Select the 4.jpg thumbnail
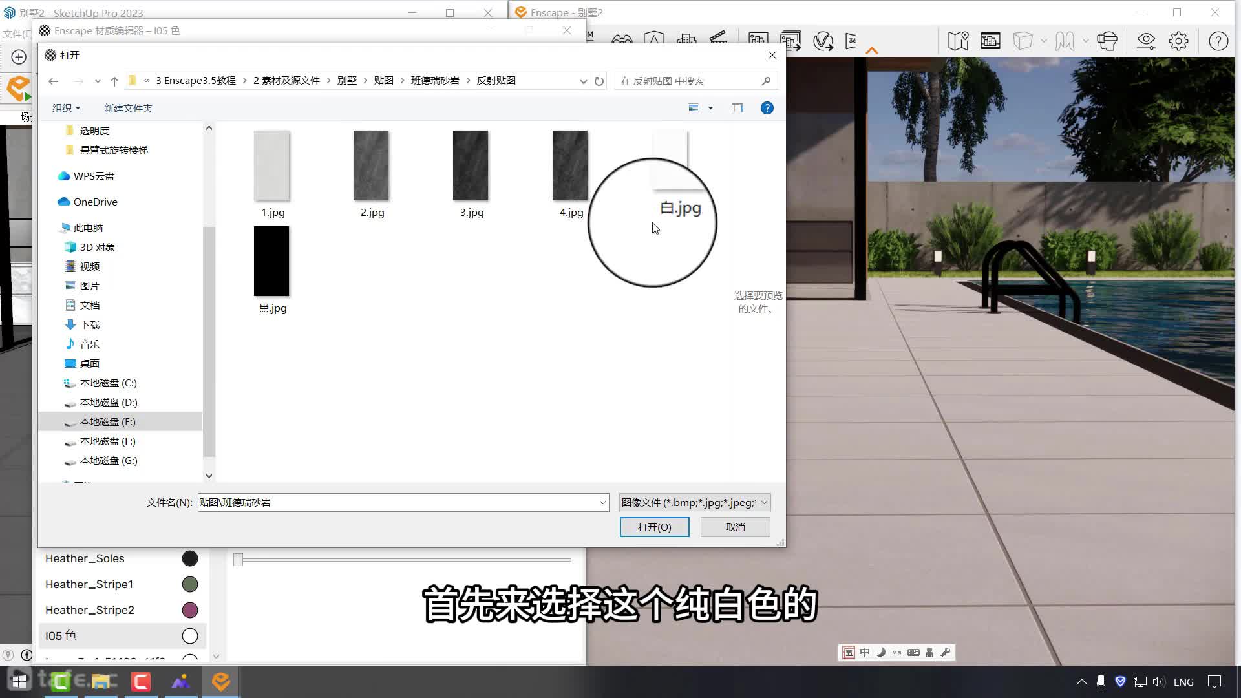This screenshot has width=1241, height=698. tap(571, 165)
